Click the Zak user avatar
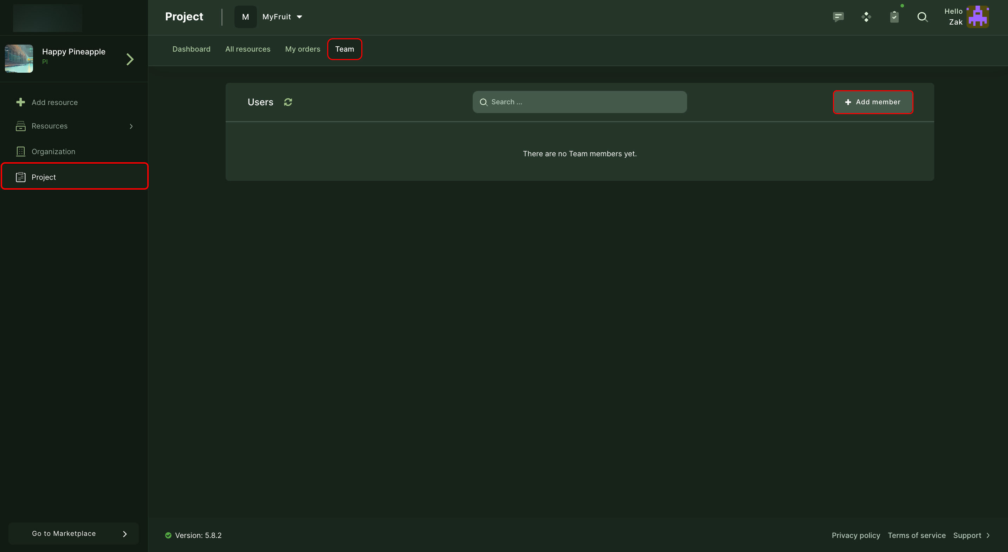 pos(977,17)
